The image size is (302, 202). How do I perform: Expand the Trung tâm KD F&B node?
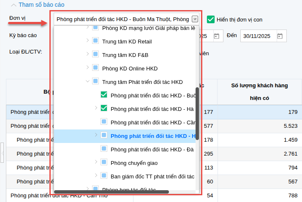[x=87, y=55]
